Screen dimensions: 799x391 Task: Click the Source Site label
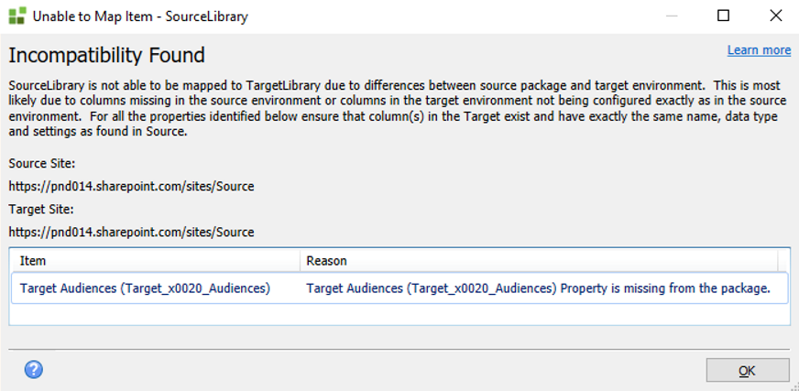pos(42,164)
